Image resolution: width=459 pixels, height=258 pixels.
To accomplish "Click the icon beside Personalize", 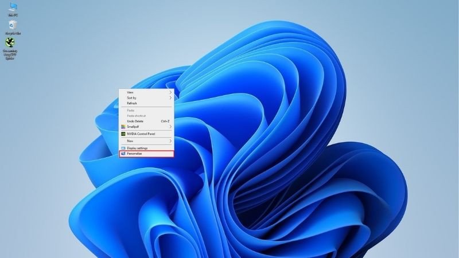I will click(123, 154).
